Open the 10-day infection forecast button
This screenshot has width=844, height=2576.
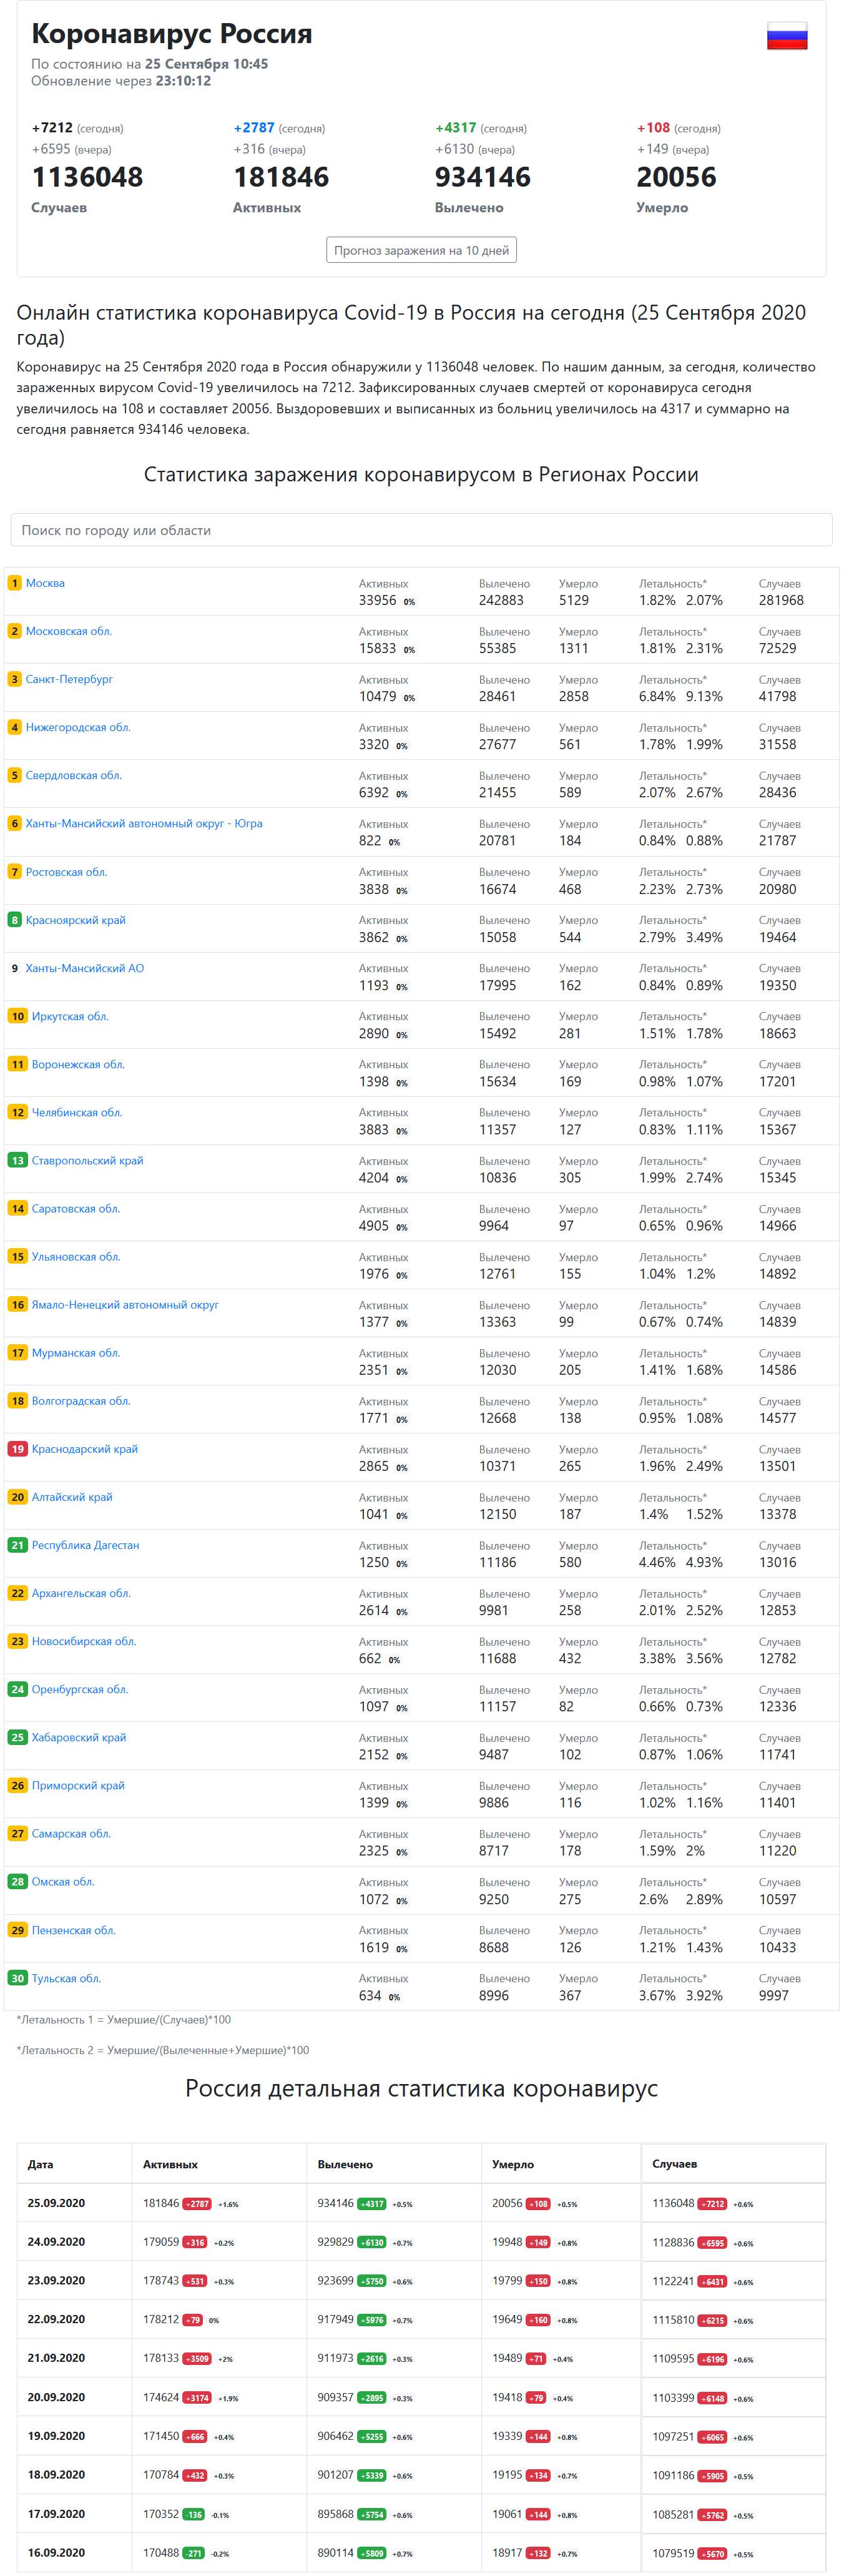click(x=421, y=250)
